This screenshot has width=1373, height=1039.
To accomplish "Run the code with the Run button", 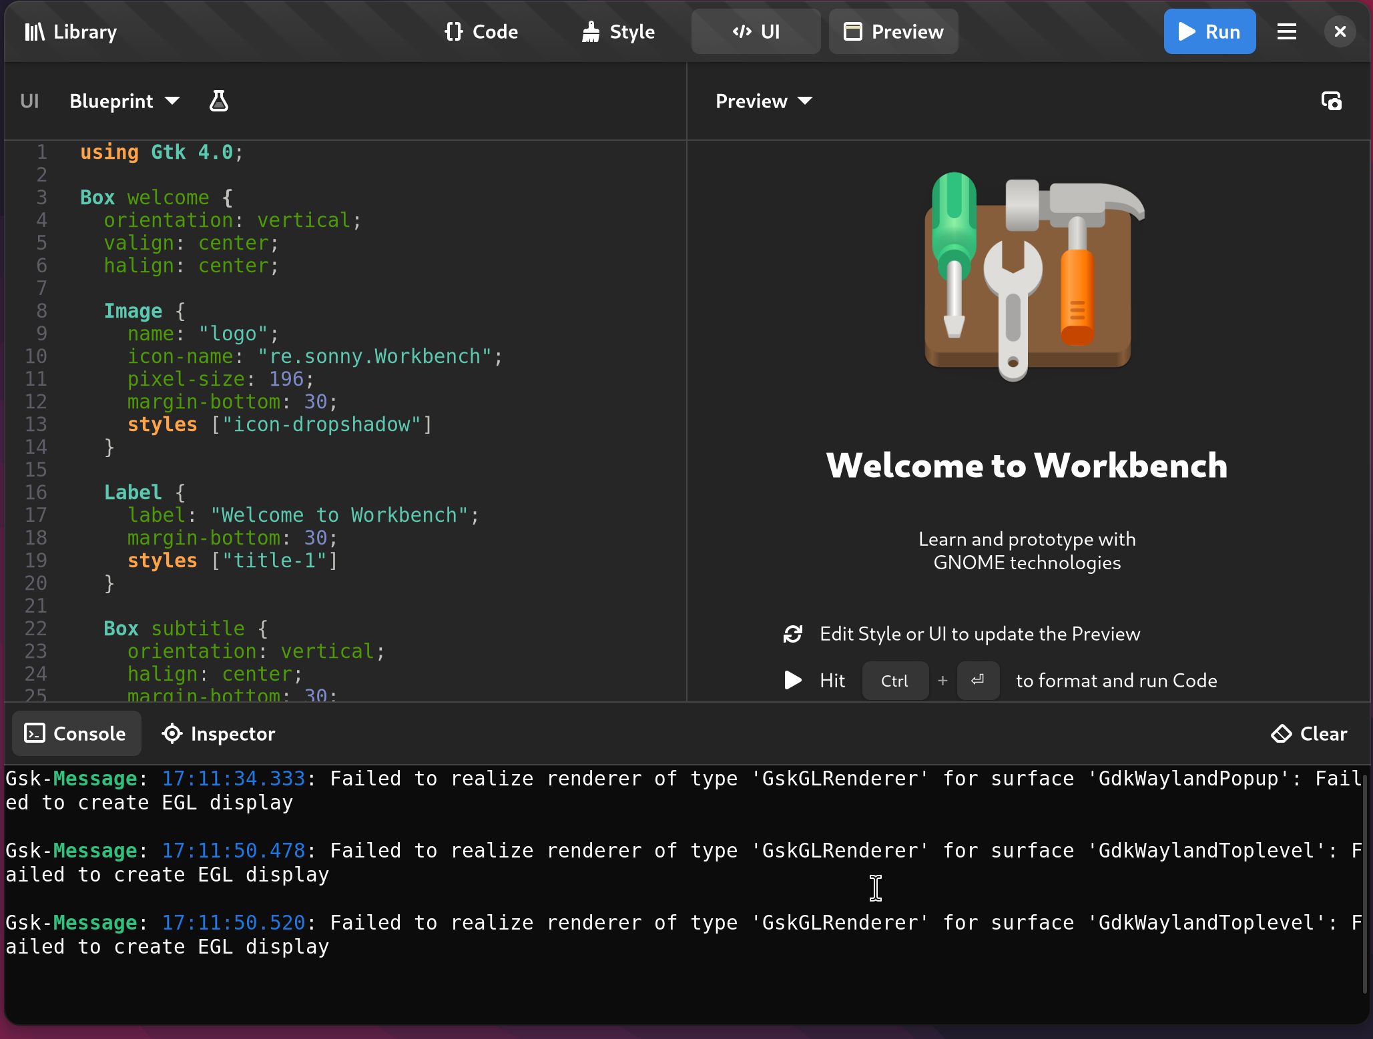I will click(x=1209, y=31).
